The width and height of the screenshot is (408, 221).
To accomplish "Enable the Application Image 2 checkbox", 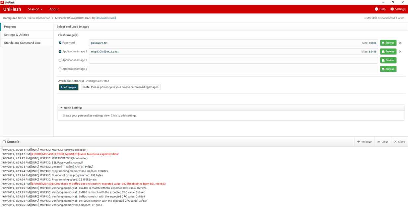I will [x=60, y=60].
